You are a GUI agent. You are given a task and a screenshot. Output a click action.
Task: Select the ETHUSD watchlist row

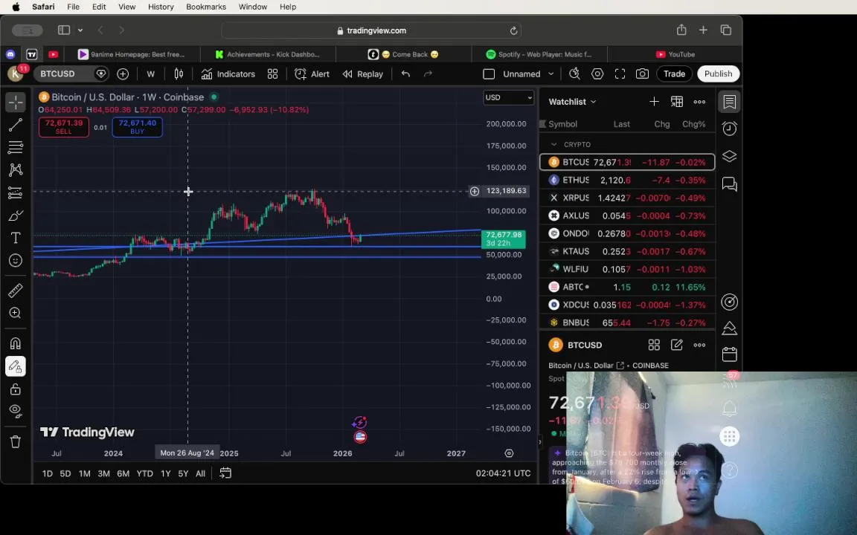point(627,180)
